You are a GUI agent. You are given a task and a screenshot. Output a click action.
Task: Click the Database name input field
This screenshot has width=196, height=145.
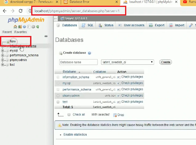pos(78,62)
